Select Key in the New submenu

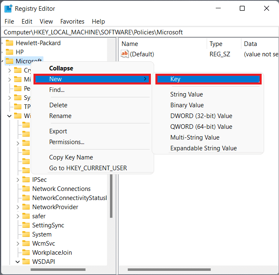coord(208,79)
